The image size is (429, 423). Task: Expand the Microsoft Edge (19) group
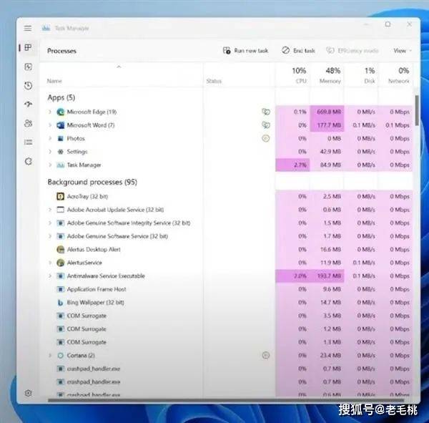coord(50,112)
